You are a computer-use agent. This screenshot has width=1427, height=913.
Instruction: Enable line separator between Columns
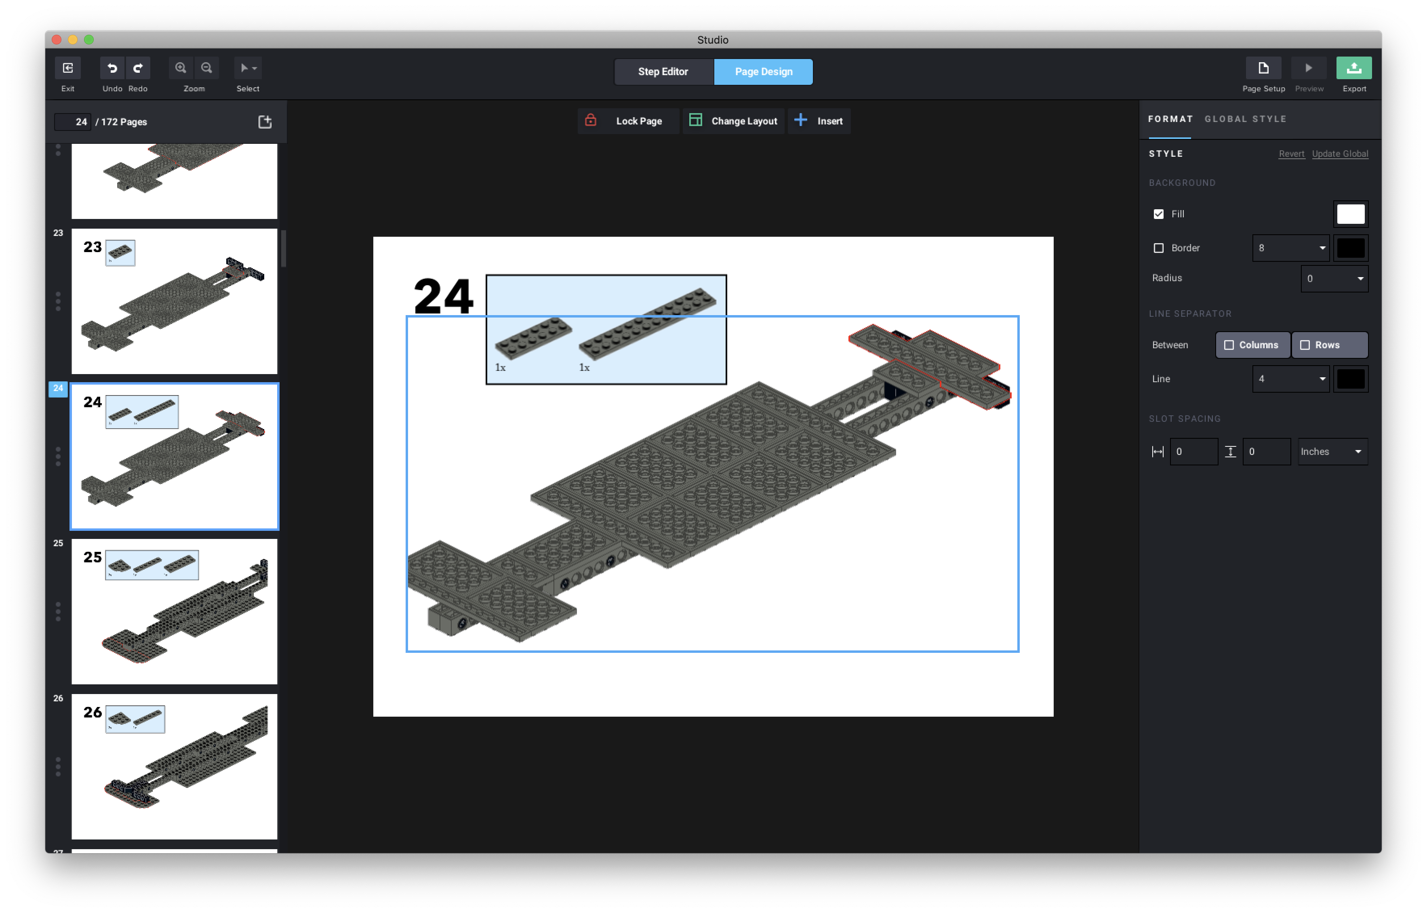click(1252, 345)
